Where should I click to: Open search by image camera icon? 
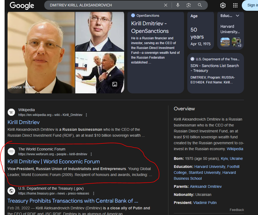(189, 5)
